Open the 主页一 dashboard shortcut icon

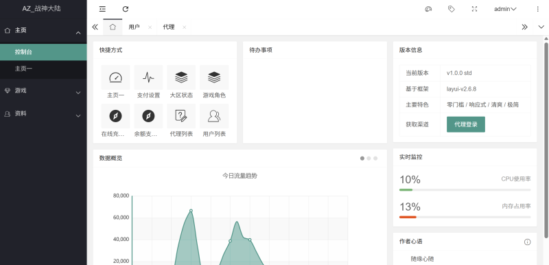tap(115, 78)
